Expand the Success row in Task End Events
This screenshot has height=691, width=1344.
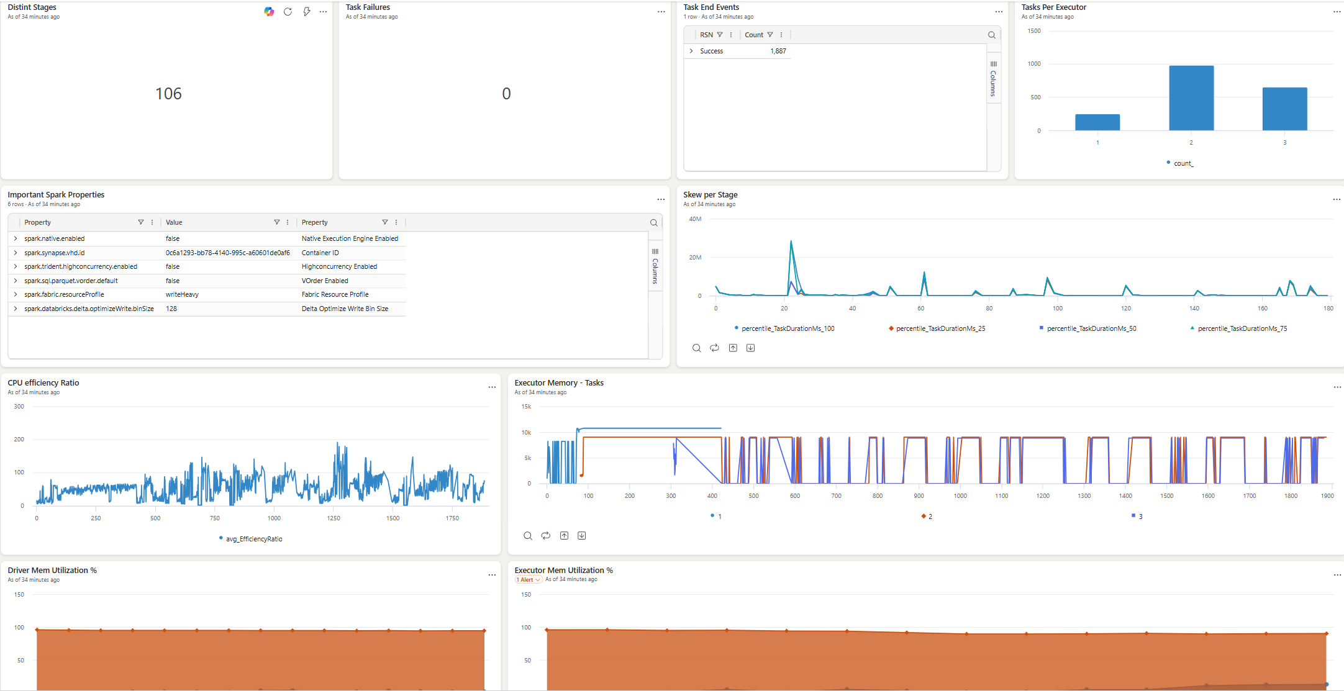click(x=691, y=51)
